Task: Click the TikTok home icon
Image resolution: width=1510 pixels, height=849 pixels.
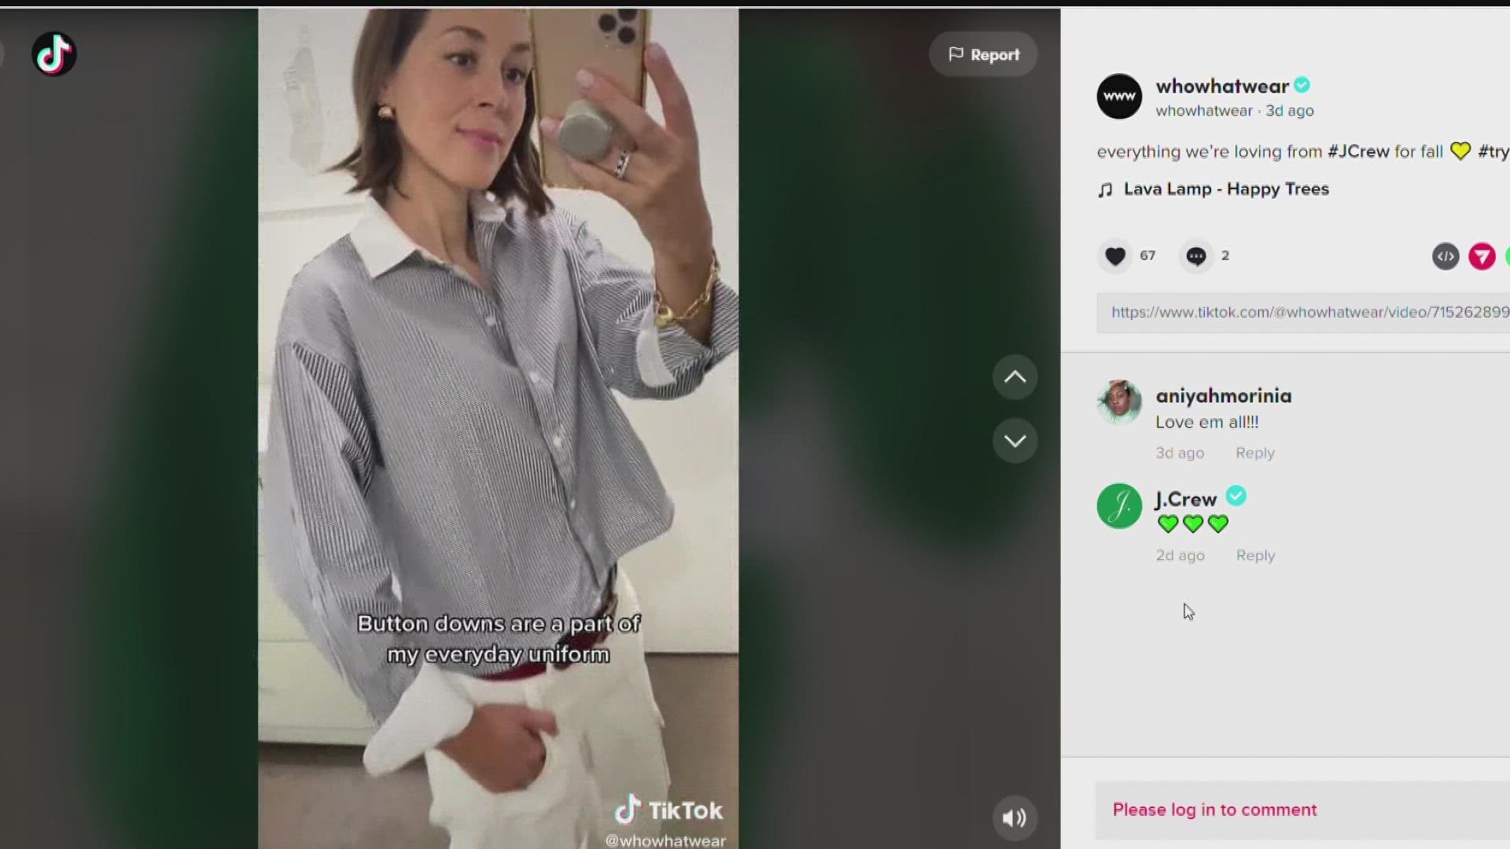Action: click(54, 54)
